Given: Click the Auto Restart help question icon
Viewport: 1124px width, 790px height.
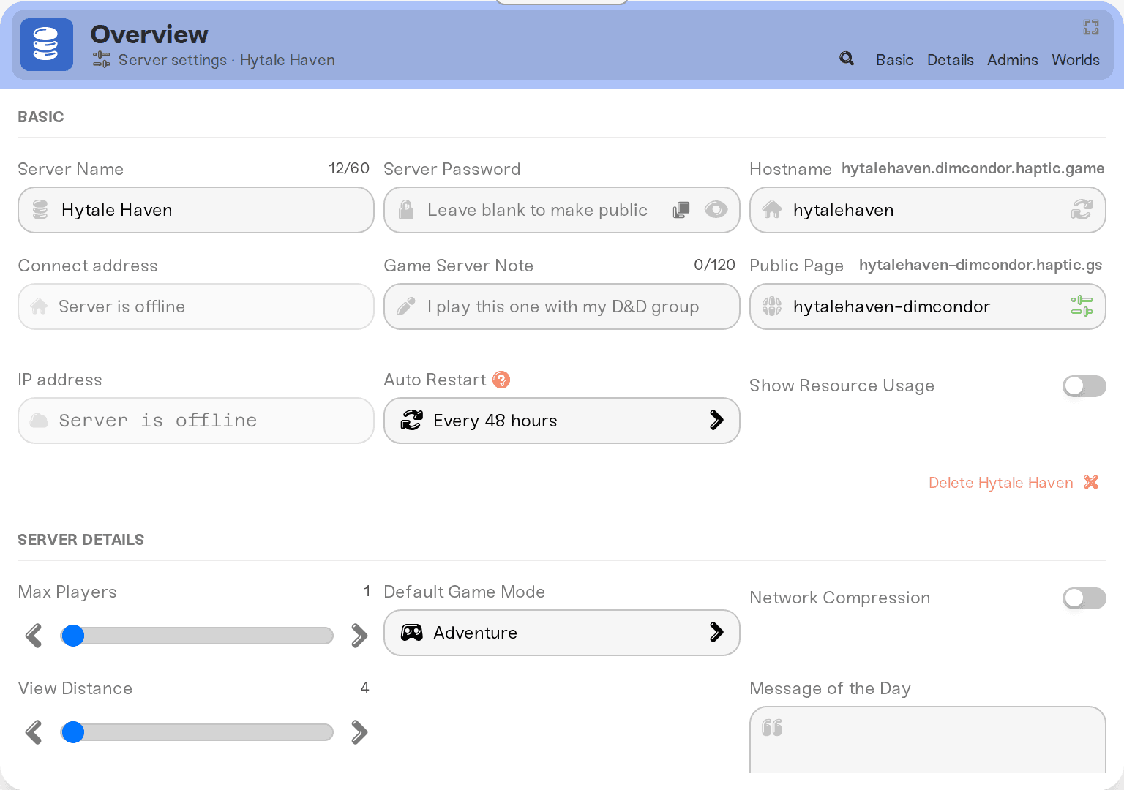Looking at the screenshot, I should click(x=501, y=380).
